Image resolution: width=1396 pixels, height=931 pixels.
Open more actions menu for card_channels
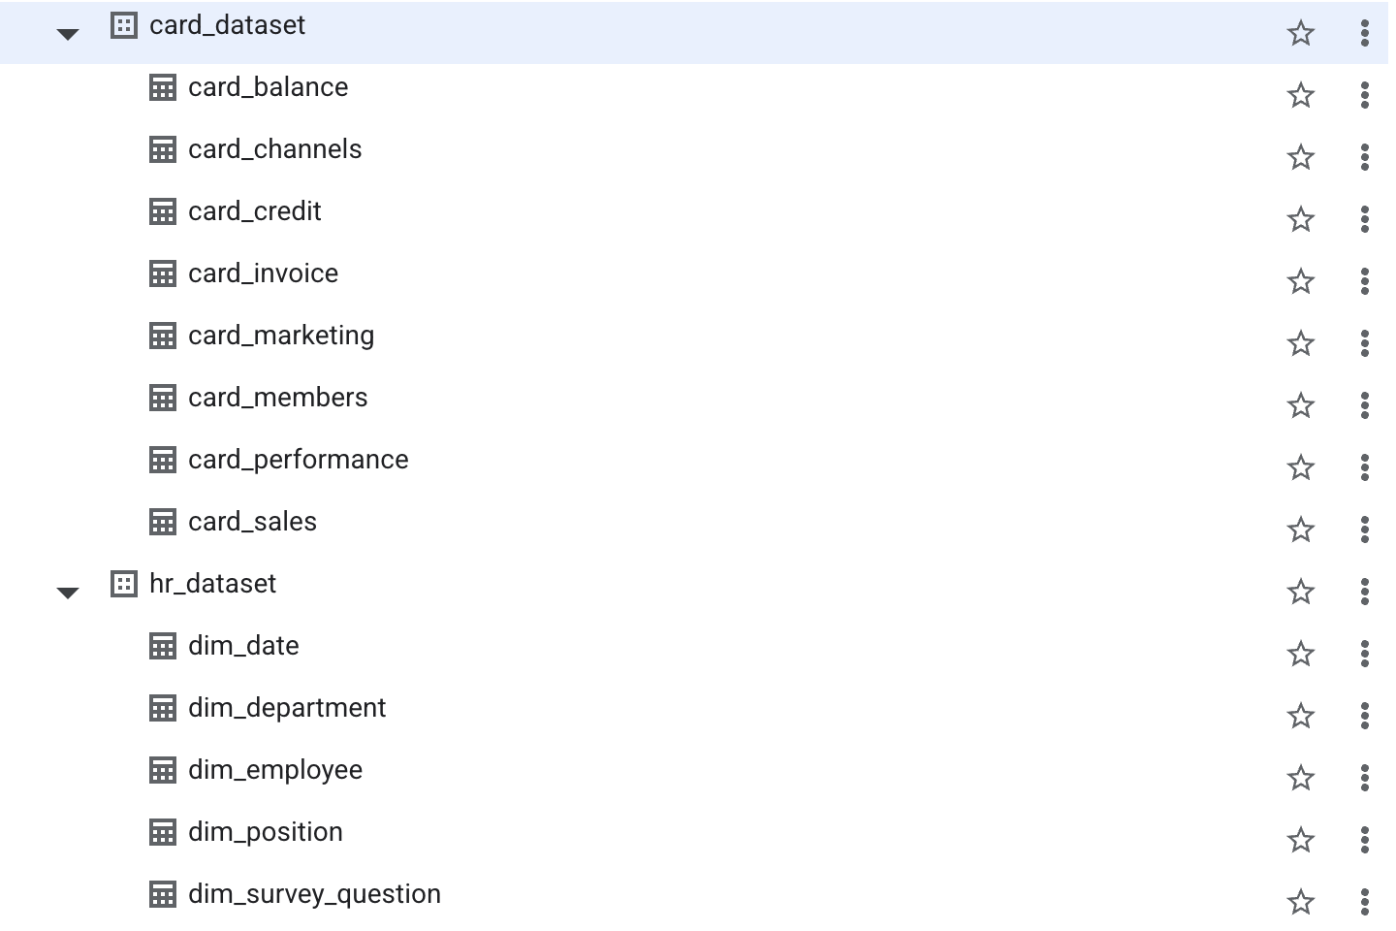(x=1365, y=157)
